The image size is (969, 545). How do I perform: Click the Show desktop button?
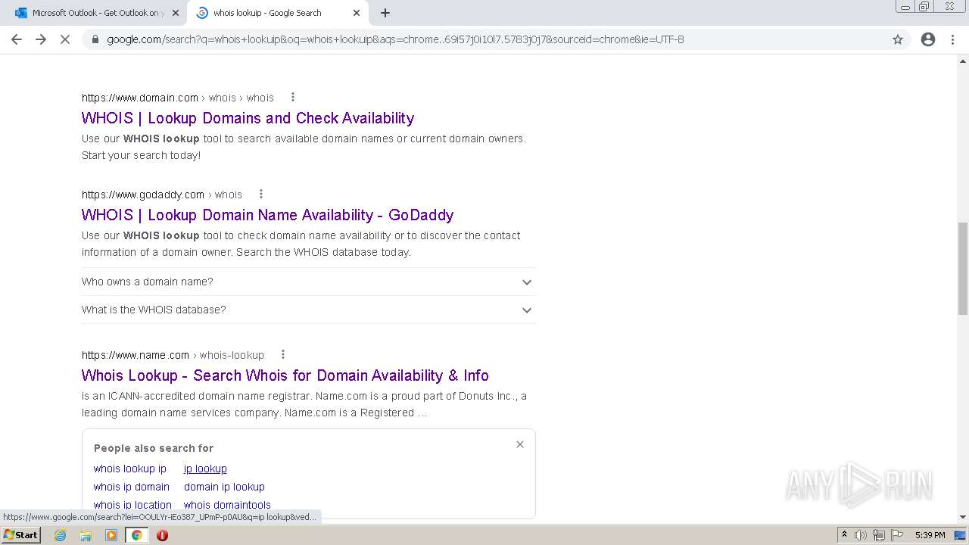(960, 535)
